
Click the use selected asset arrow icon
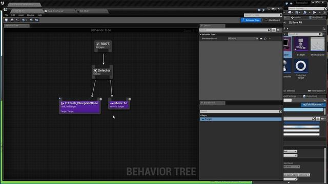click(x=261, y=39)
